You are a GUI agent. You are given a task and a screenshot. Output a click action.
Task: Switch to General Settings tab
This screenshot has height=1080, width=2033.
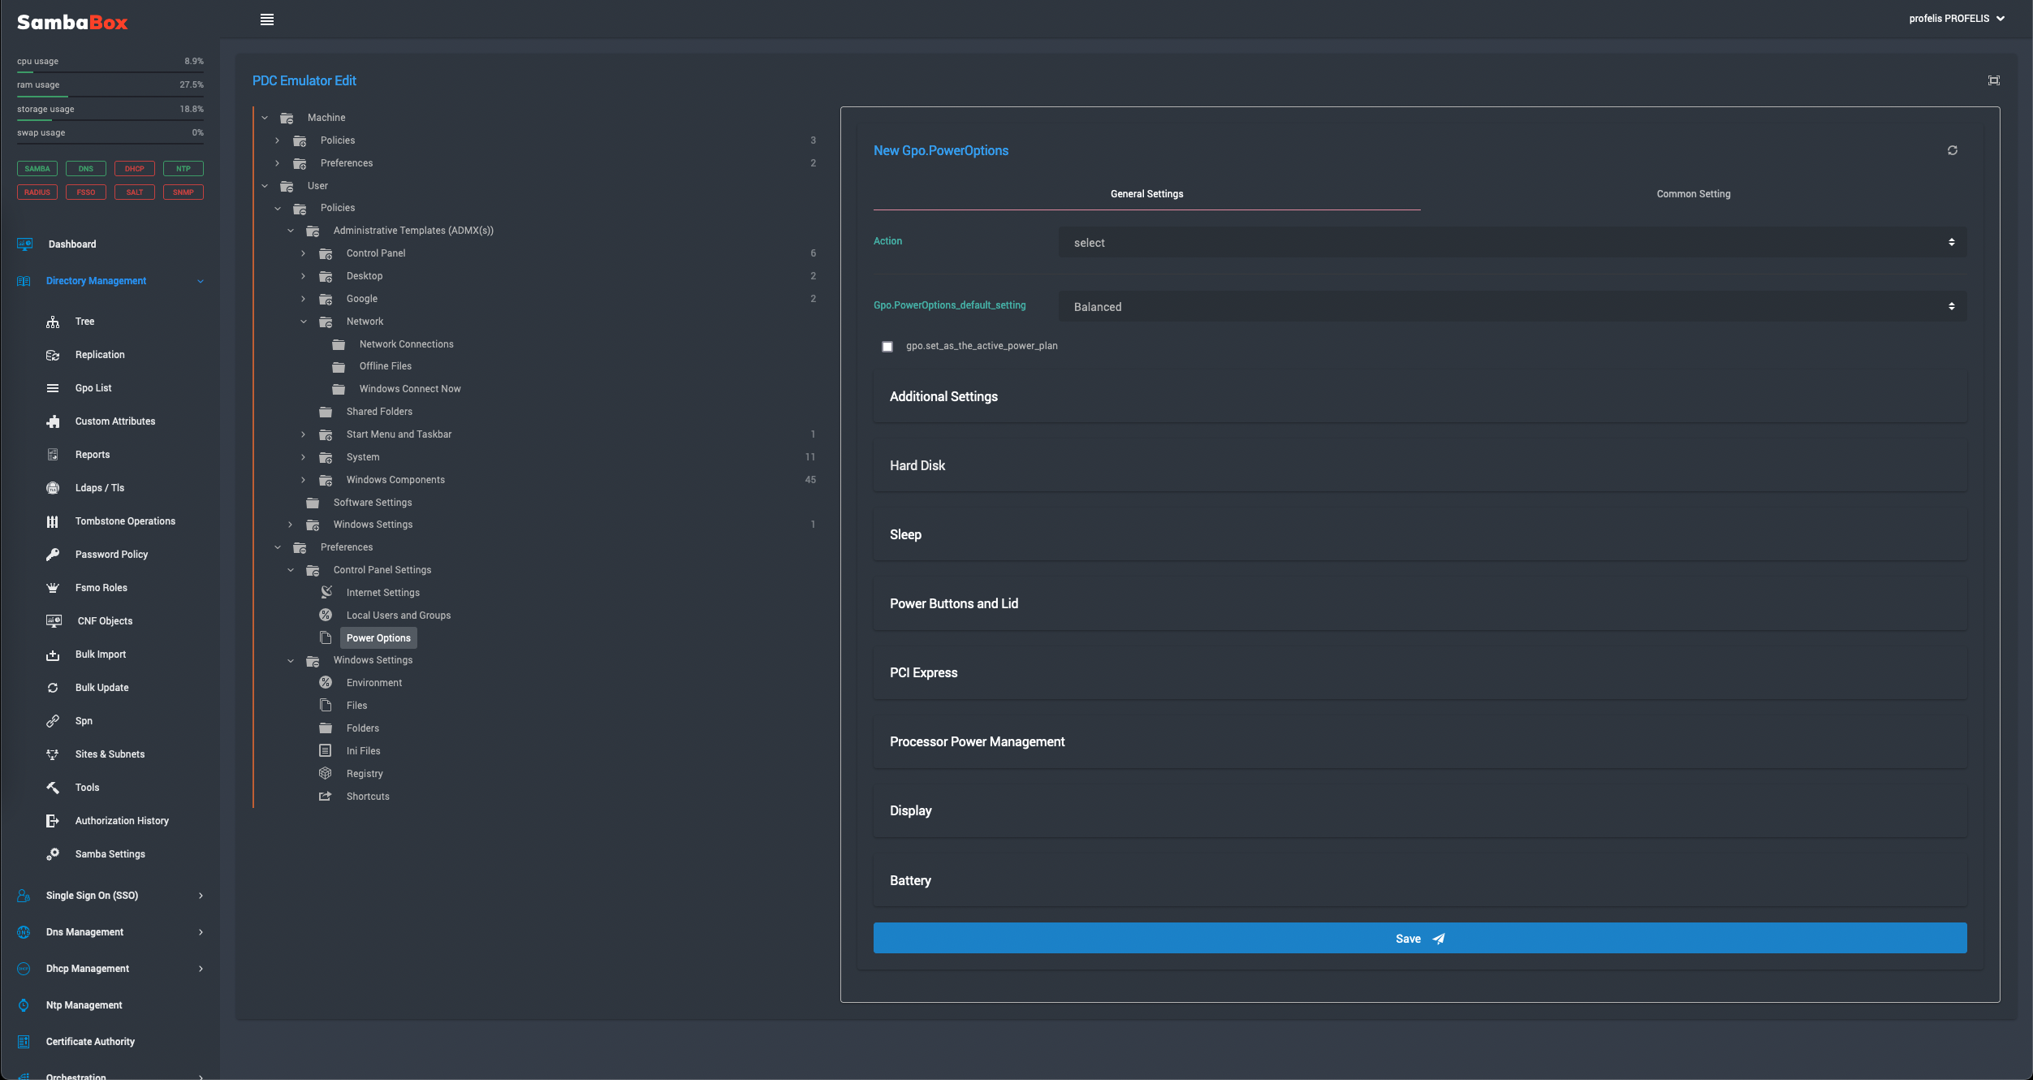(1146, 194)
